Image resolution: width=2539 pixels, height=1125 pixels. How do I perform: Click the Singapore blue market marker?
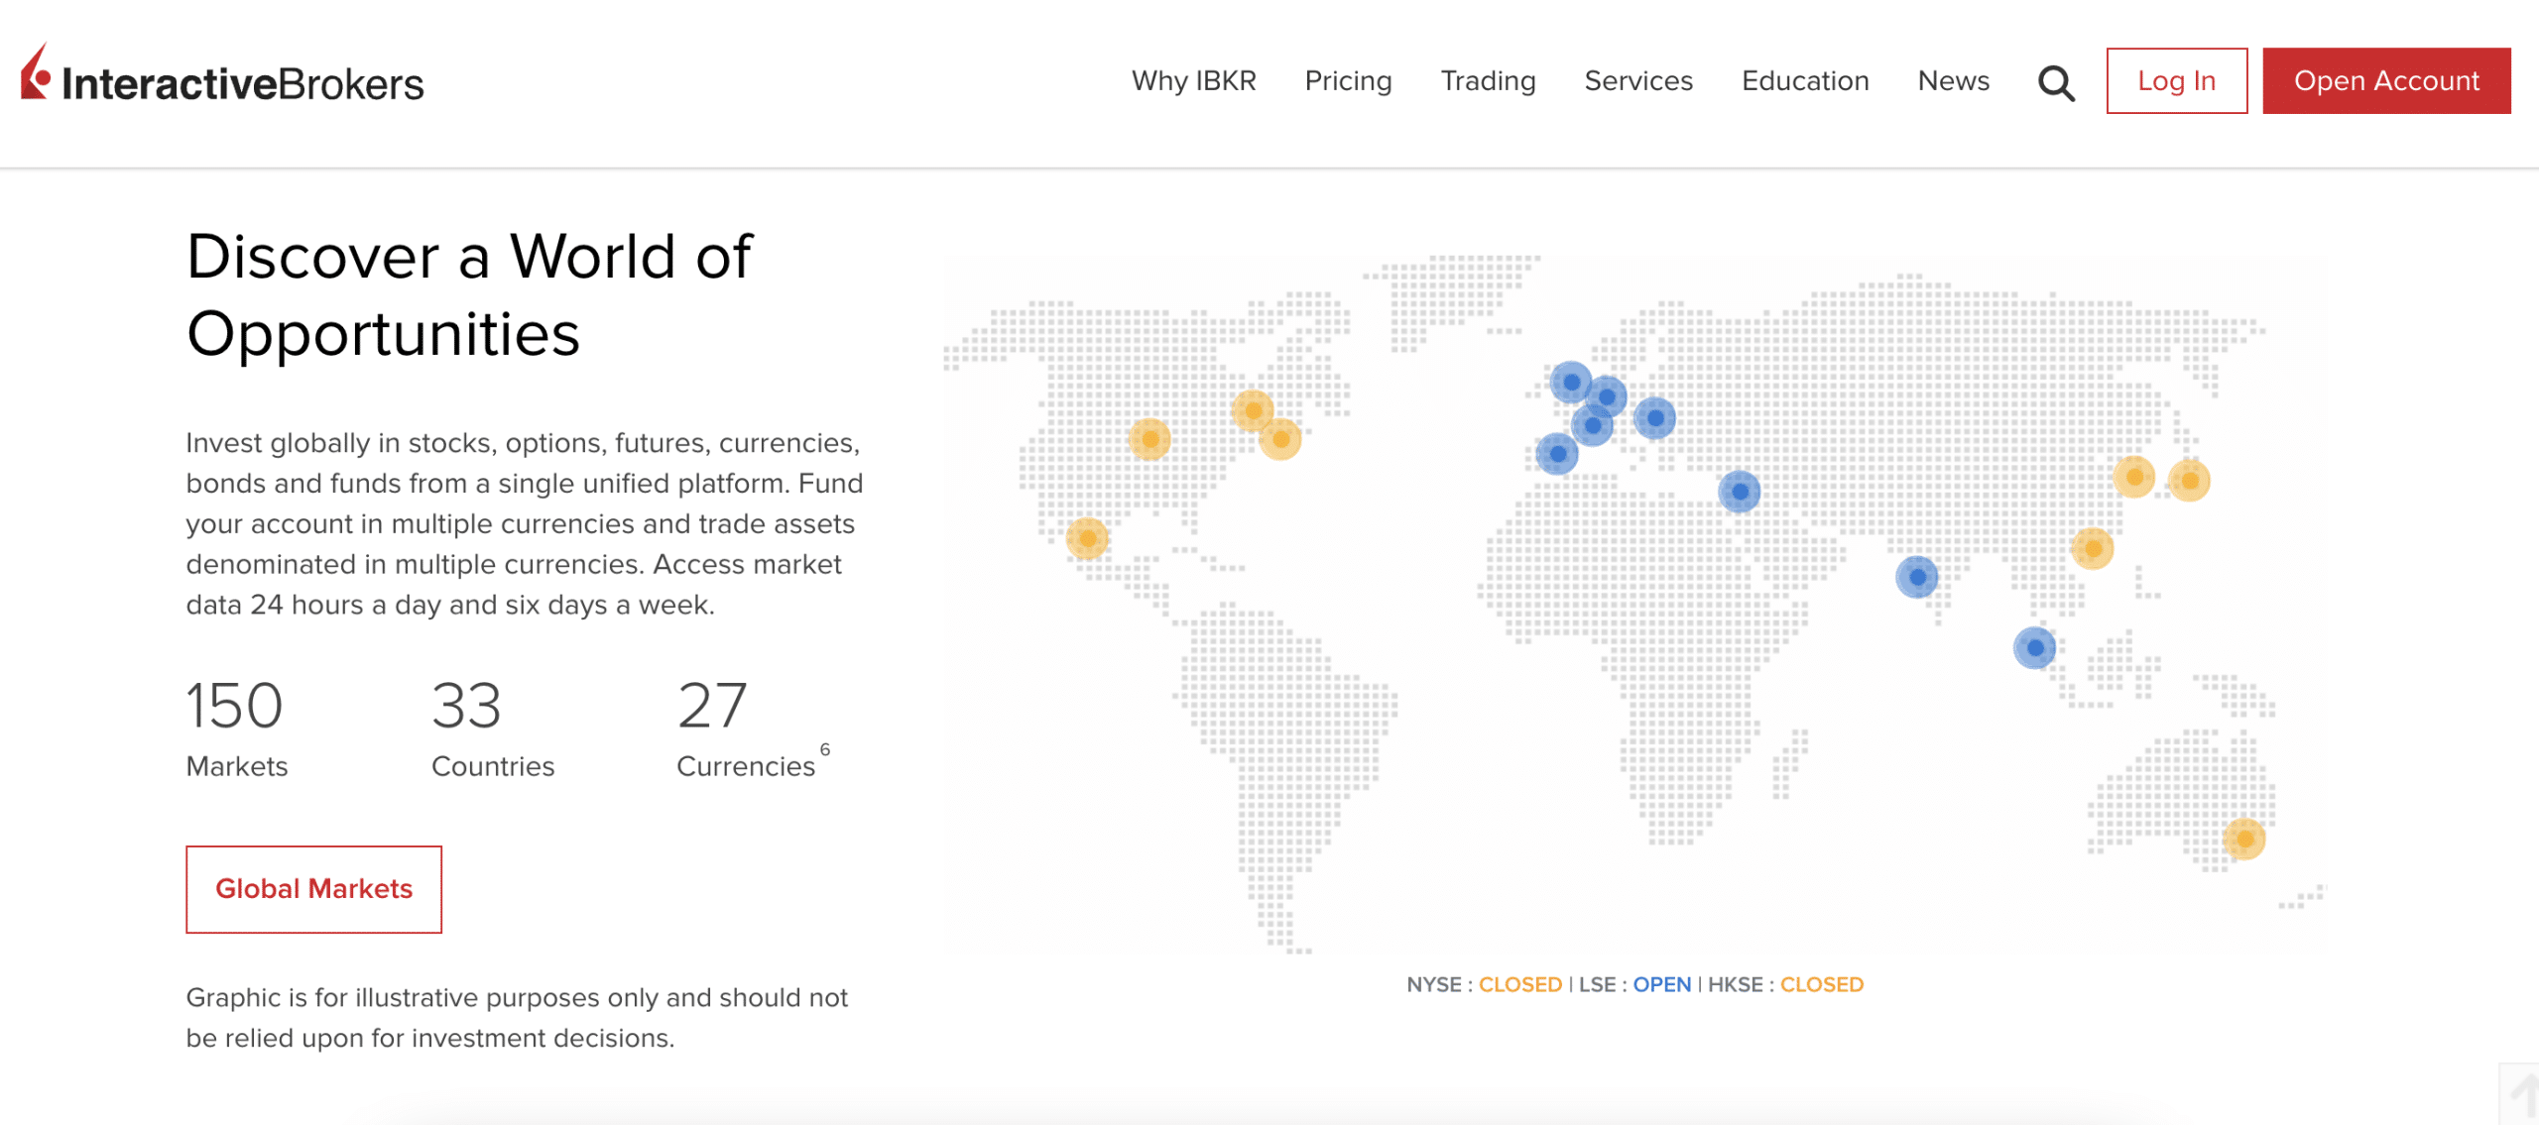[x=2034, y=648]
